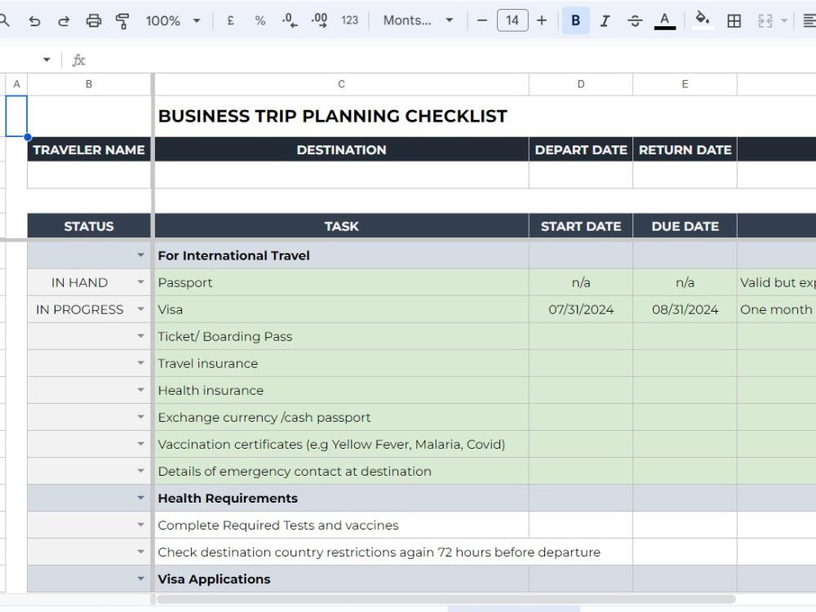This screenshot has height=612, width=816.
Task: Apply percent format icon
Action: [260, 21]
